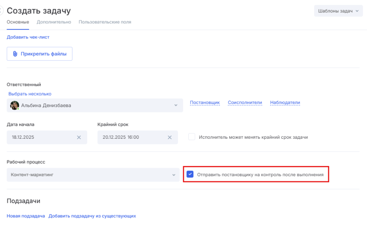This screenshot has width=367, height=232.
Task: Enable Исполнитель может менять крайний срок checkbox
Action: click(192, 137)
